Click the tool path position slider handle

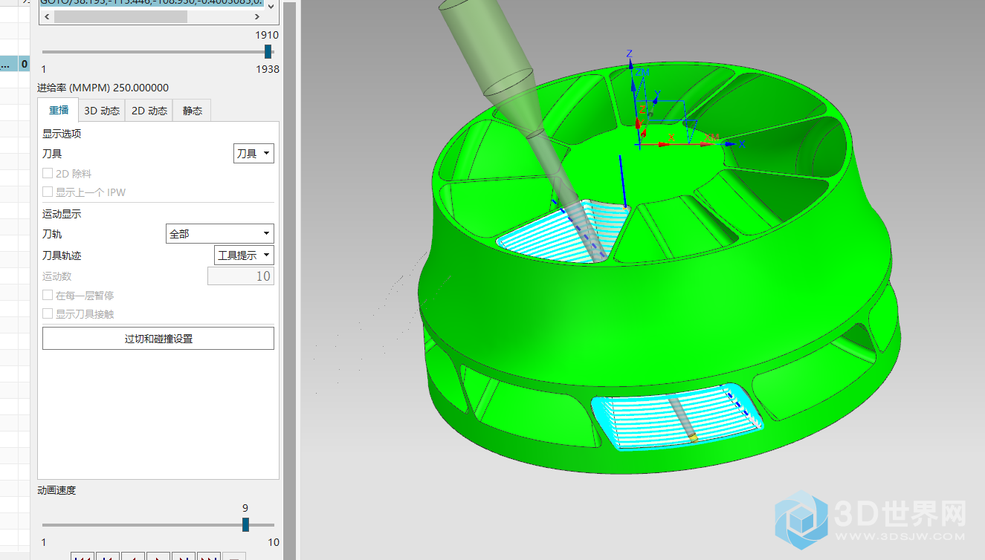[x=268, y=51]
